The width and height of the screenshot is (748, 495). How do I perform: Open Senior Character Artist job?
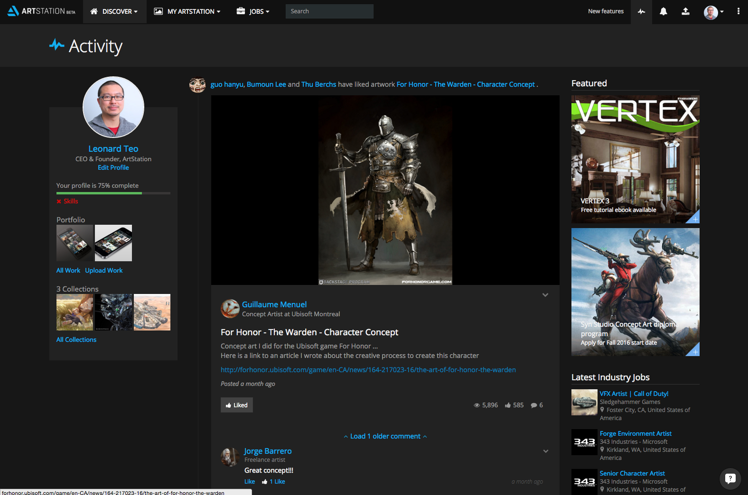632,473
